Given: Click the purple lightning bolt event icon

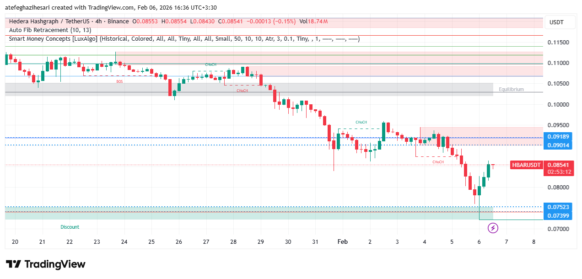Looking at the screenshot, I should pyautogui.click(x=493, y=227).
